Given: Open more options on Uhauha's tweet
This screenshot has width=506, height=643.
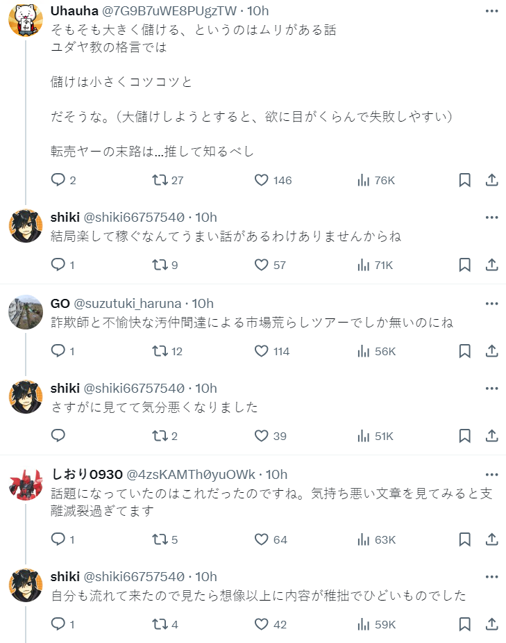Looking at the screenshot, I should click(491, 10).
